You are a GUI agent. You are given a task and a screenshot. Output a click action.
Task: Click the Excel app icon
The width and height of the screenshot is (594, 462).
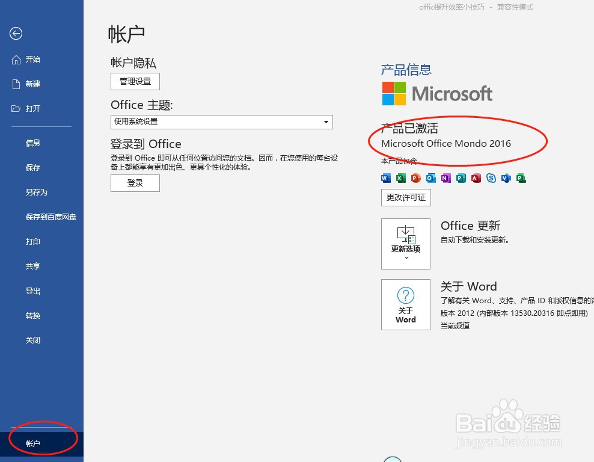point(401,177)
